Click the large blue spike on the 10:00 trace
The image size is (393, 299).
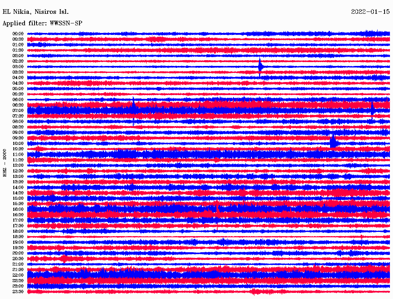333,142
